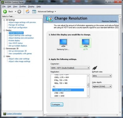
Task: Click resolution list scroll down arrow
Action: click(x=88, y=96)
